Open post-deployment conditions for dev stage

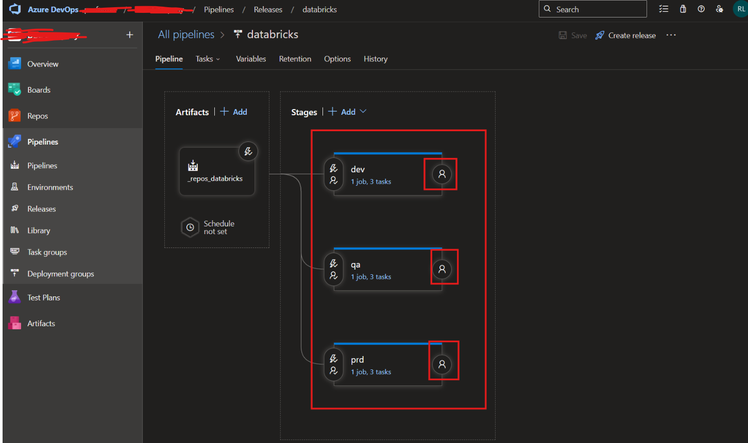tap(441, 174)
